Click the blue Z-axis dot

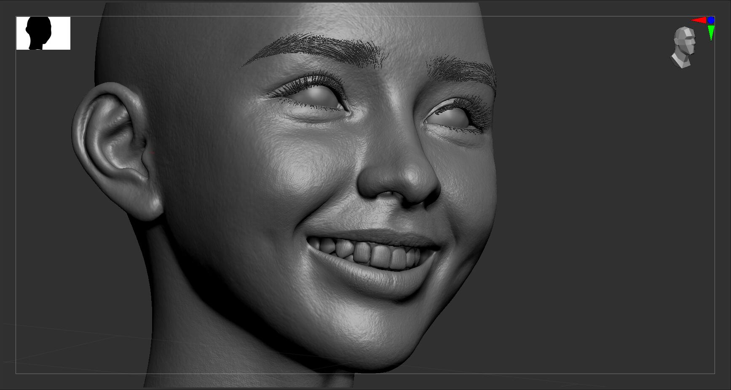click(x=711, y=20)
